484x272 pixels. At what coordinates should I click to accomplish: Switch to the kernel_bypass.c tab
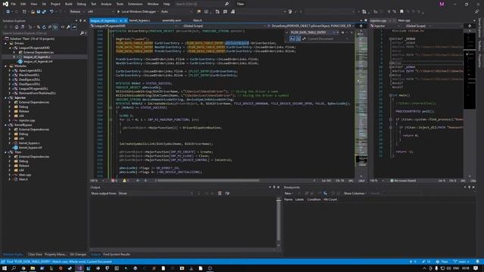(x=139, y=20)
